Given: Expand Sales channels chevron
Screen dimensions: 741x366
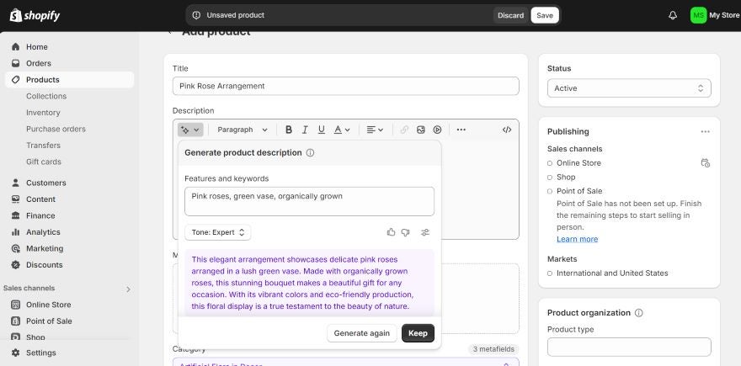Looking at the screenshot, I should point(128,289).
